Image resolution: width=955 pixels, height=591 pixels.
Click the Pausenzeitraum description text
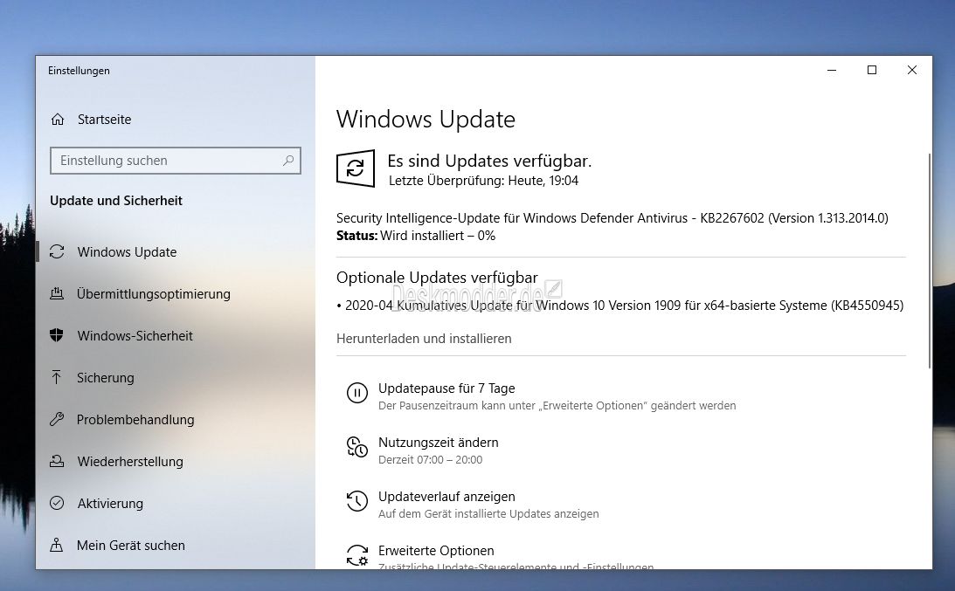pos(557,406)
